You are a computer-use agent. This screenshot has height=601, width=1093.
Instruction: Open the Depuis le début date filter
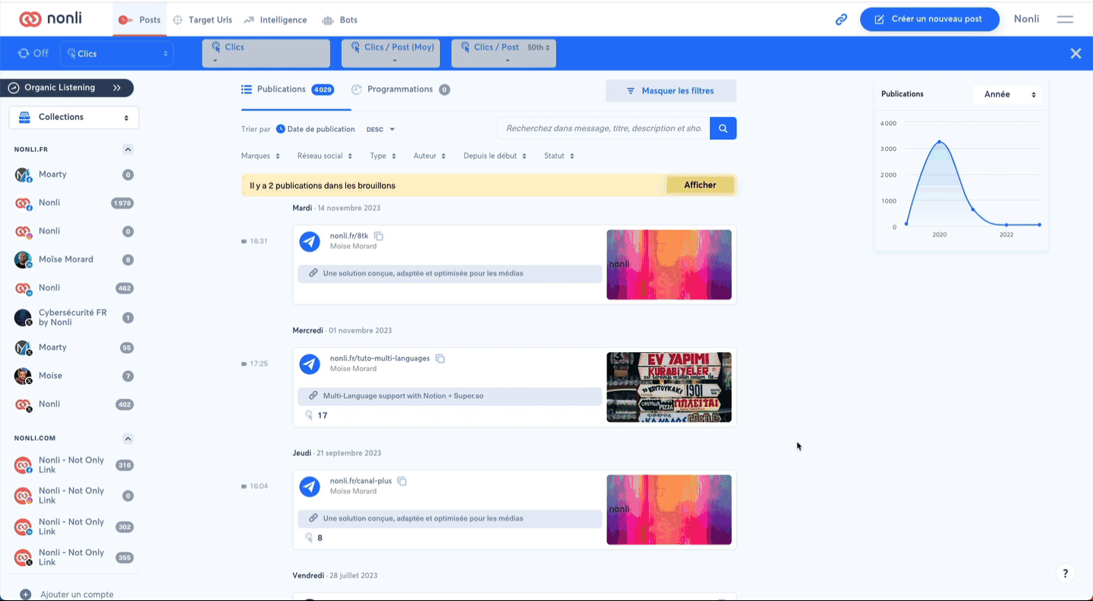tap(495, 156)
